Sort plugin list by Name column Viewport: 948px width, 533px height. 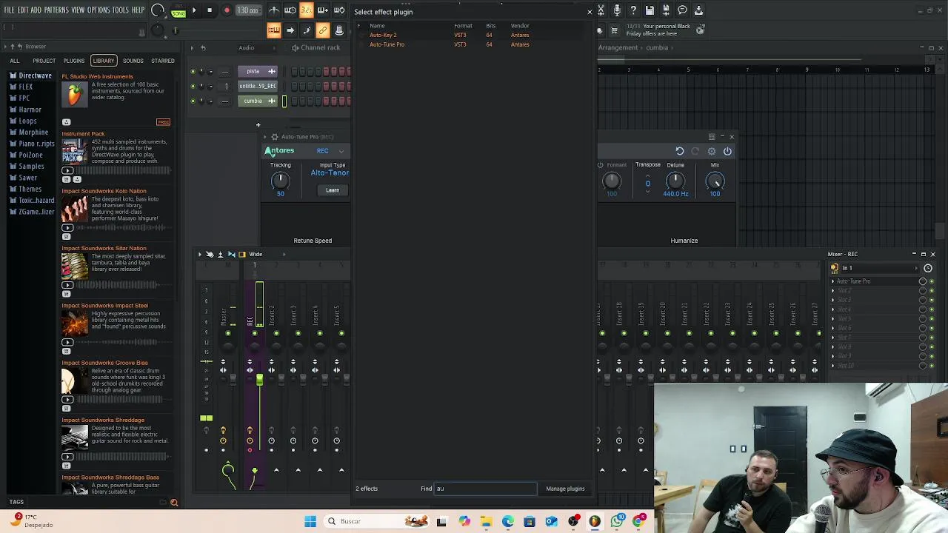pyautogui.click(x=377, y=26)
